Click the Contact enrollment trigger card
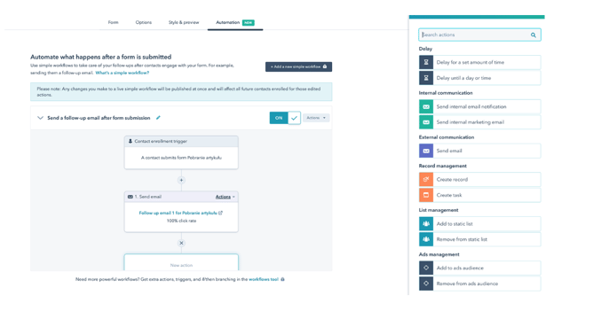This screenshot has width=593, height=334. [181, 152]
